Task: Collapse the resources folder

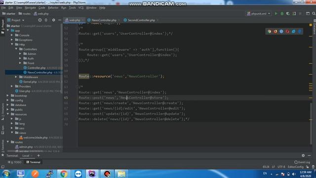Action: [x=8, y=114]
